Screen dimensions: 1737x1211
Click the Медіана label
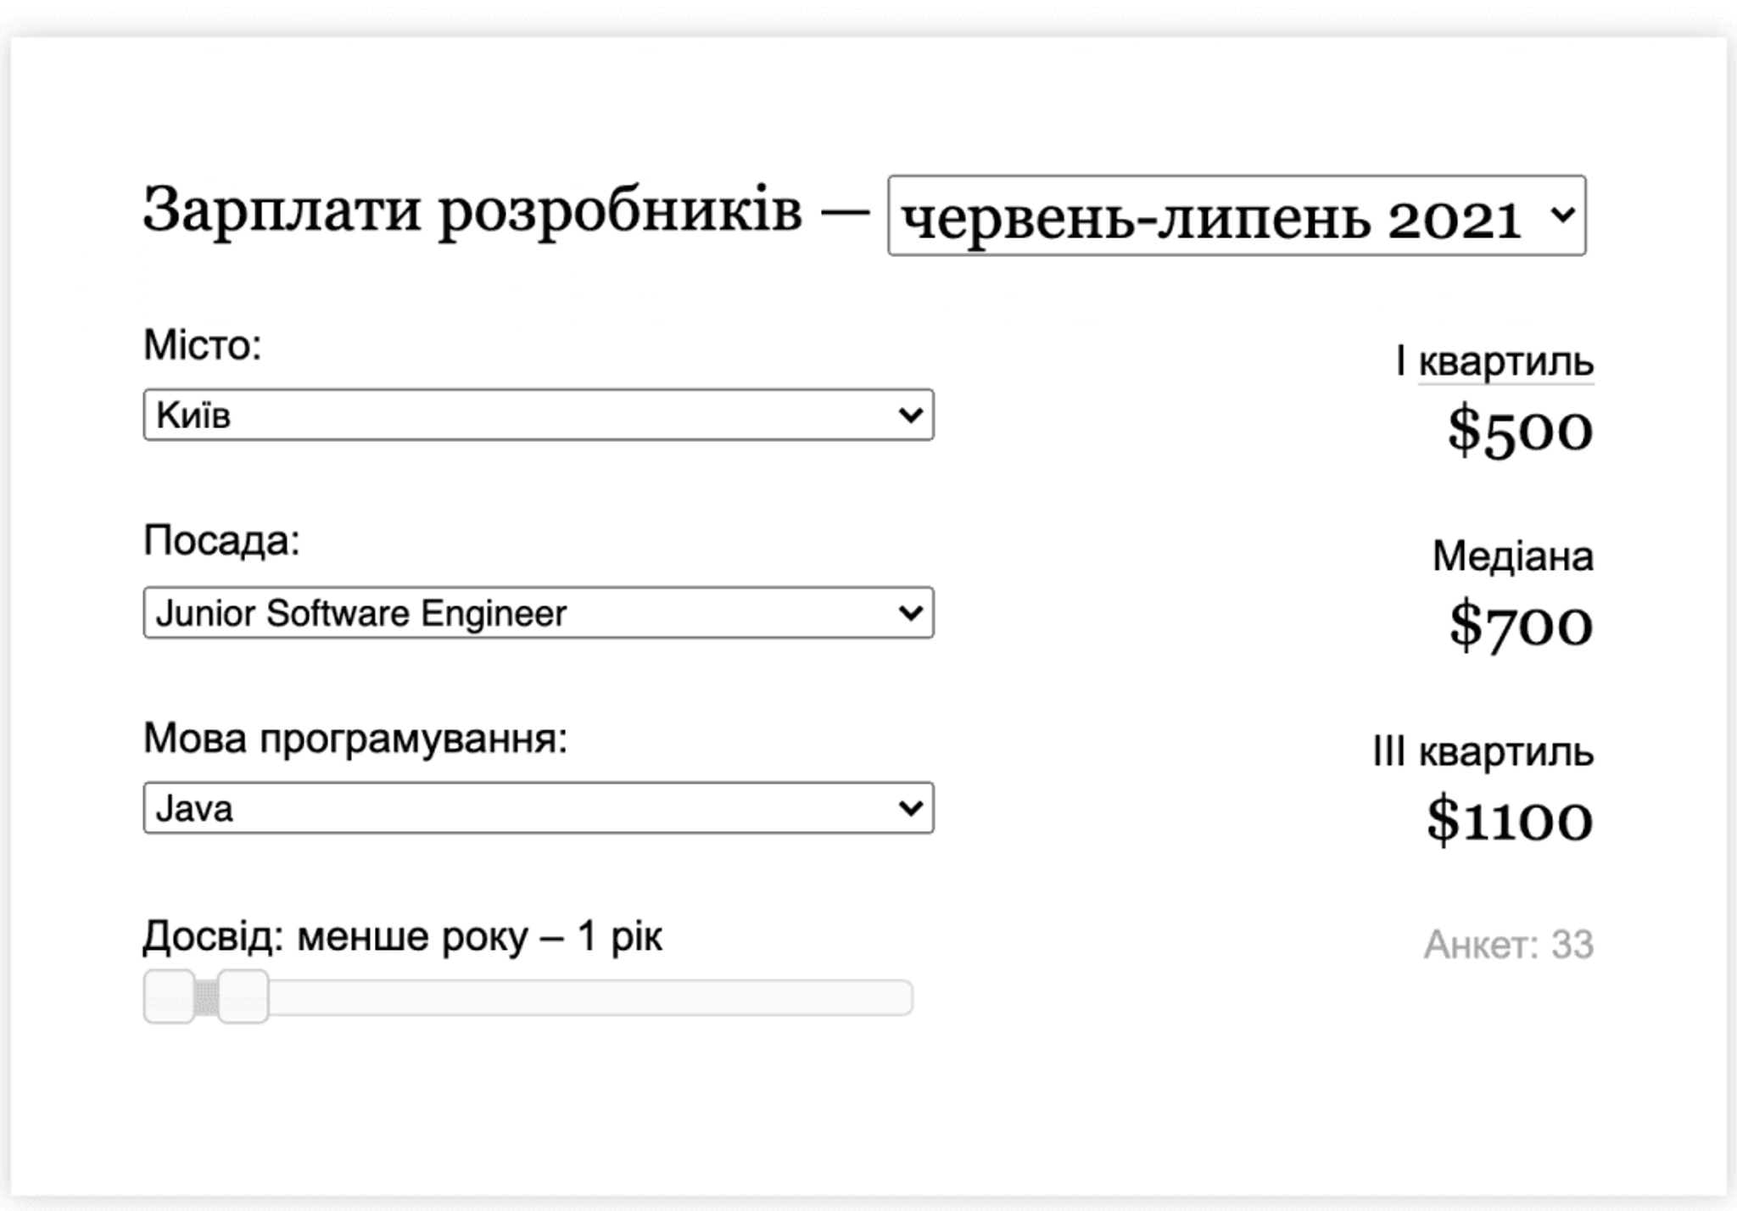(x=1512, y=557)
